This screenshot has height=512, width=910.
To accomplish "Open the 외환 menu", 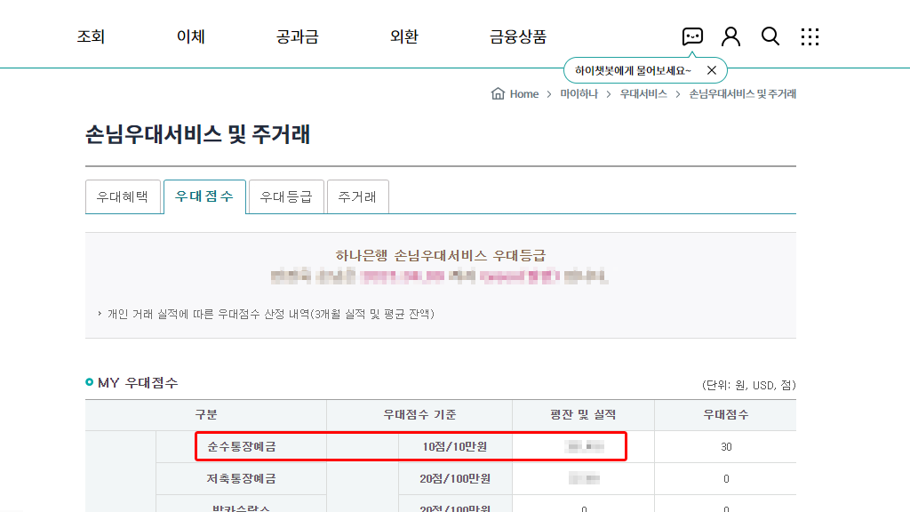I will [x=403, y=36].
